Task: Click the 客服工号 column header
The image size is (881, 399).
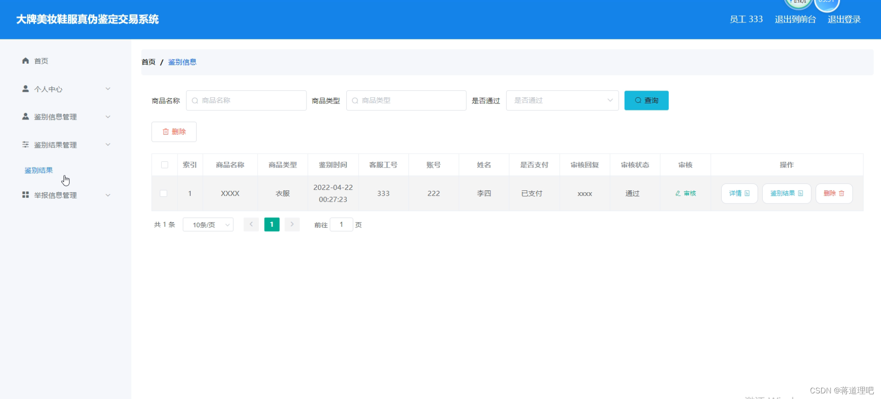Action: 383,165
